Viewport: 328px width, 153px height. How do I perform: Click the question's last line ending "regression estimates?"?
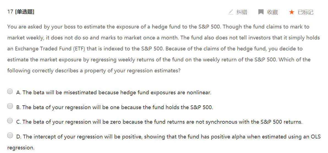94,70
